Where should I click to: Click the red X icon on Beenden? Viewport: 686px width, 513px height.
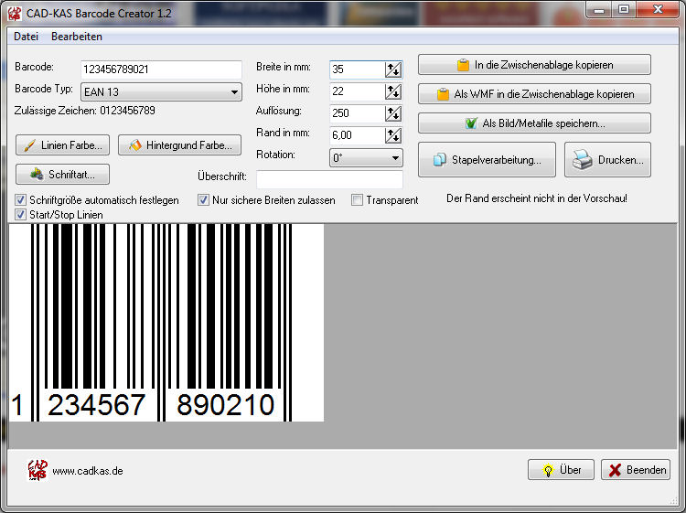click(x=616, y=470)
